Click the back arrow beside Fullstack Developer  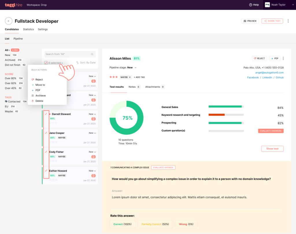click(9, 21)
